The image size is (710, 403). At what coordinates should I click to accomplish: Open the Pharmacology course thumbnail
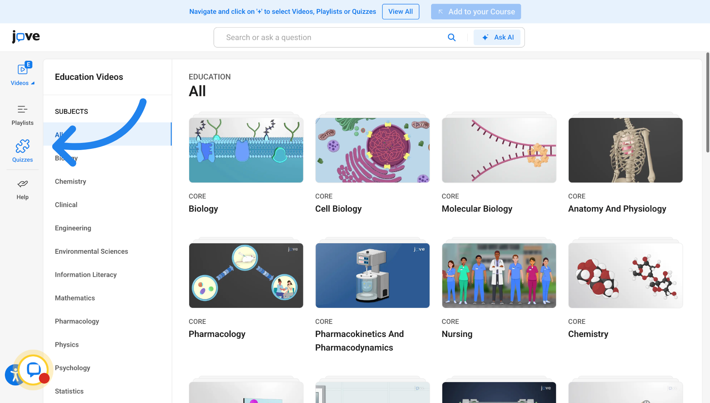246,275
